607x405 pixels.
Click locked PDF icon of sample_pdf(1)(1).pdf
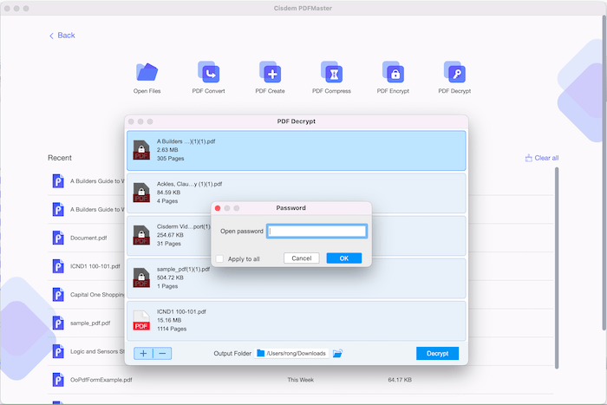(x=141, y=278)
